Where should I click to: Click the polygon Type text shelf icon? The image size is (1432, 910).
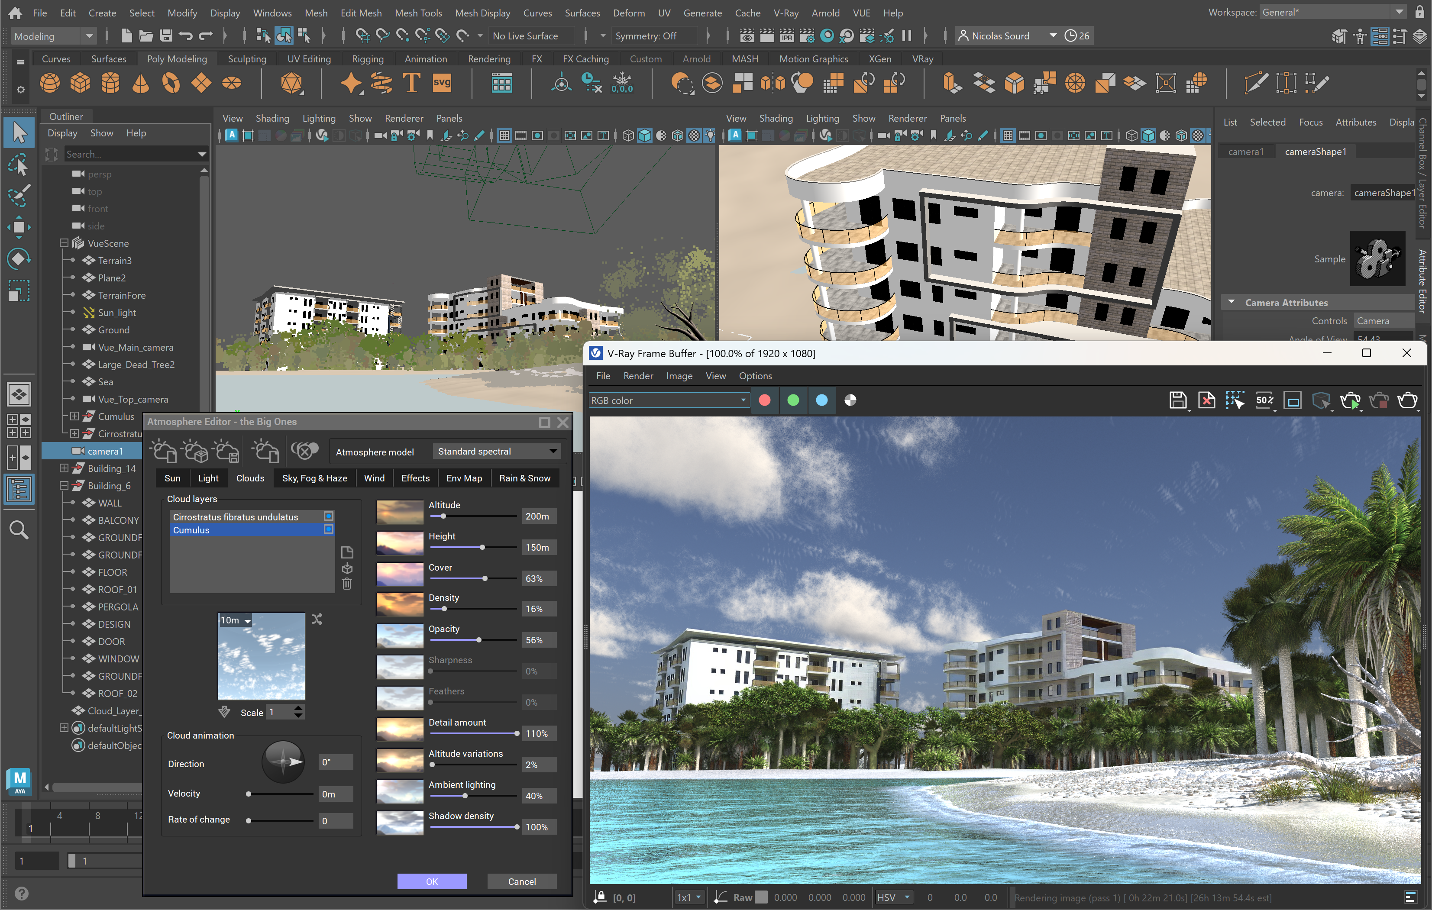tap(411, 83)
